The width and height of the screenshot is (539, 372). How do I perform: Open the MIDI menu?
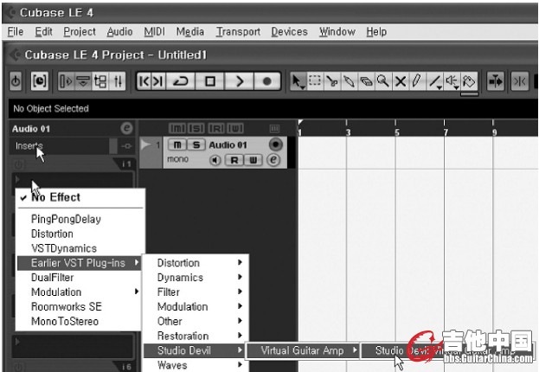pos(154,32)
